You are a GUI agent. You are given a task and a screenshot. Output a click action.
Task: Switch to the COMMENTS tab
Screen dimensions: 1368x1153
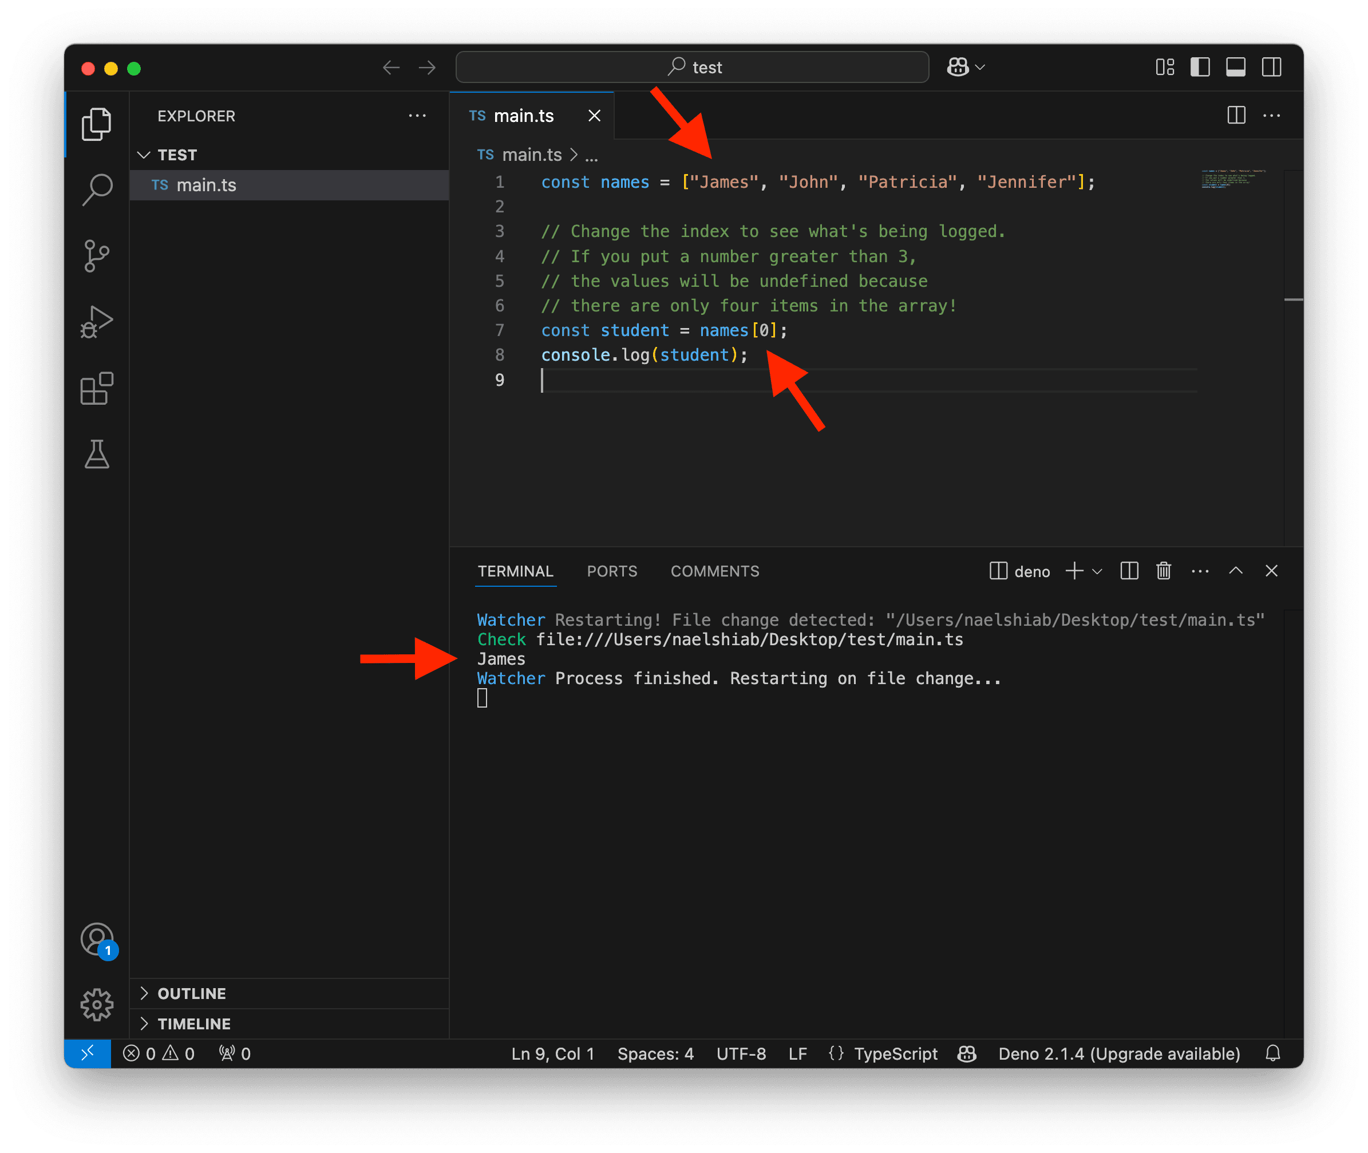click(714, 571)
